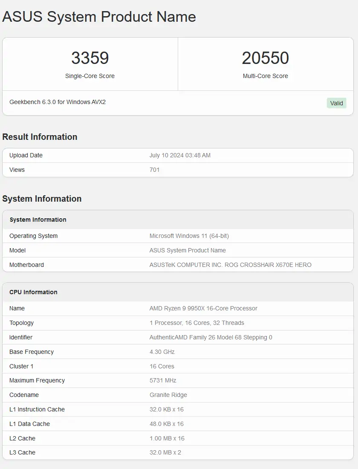
Task: Select 1 Processor, 16 Cores, 32 Threads
Action: pos(197,323)
